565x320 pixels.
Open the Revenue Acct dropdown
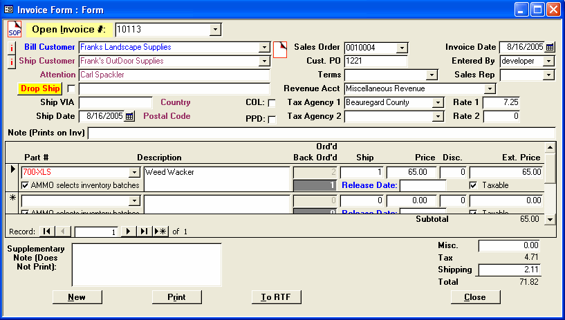pos(490,88)
